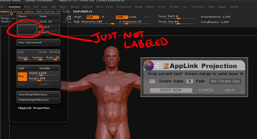Open the Marker menu

tap(75, 7)
